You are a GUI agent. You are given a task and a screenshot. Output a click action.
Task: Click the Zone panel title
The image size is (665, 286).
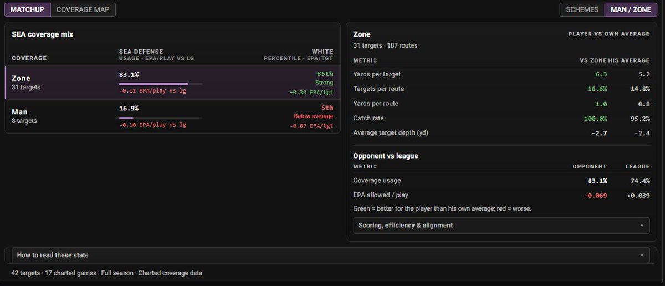[x=362, y=34]
